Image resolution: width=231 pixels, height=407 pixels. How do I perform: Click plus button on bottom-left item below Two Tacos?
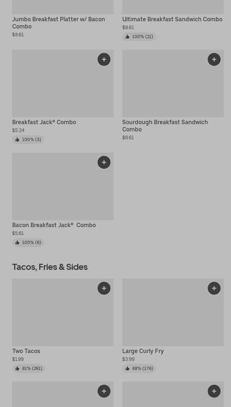104,391
